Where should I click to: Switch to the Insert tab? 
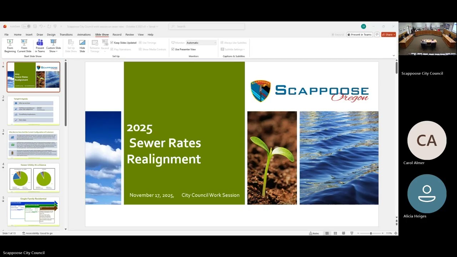(x=29, y=35)
